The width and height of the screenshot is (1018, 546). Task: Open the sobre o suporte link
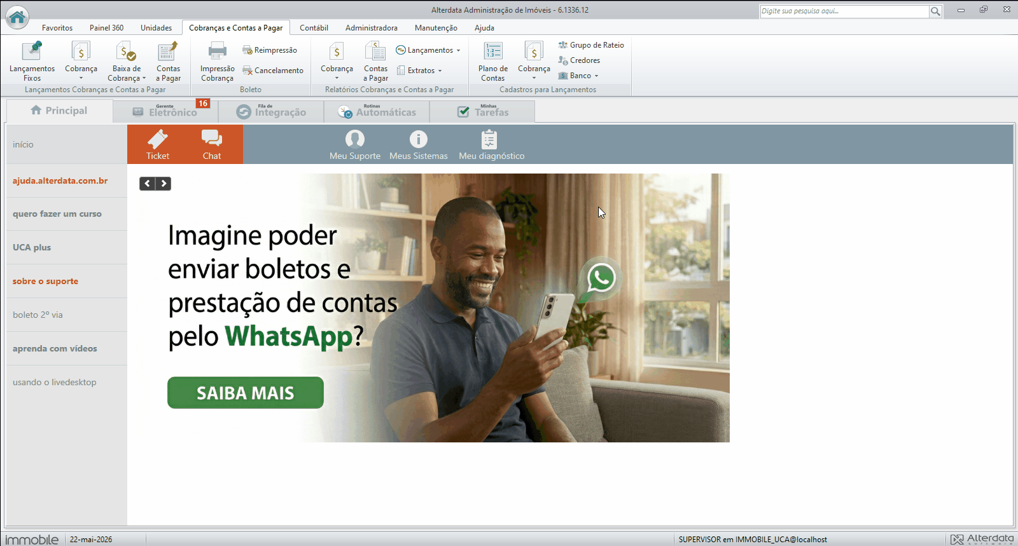point(45,281)
